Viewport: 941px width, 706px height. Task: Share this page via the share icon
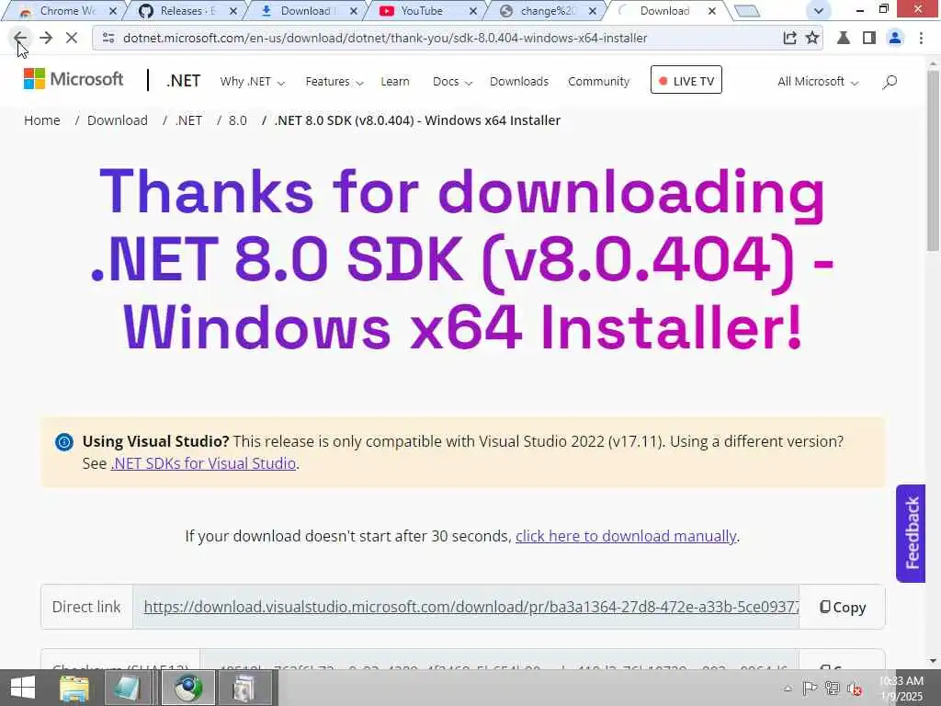tap(789, 38)
